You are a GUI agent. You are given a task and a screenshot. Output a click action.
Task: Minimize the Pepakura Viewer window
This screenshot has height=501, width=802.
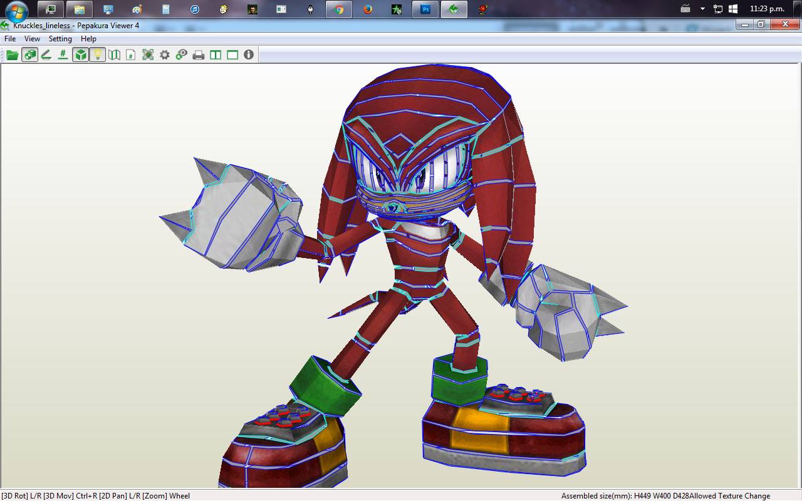745,24
